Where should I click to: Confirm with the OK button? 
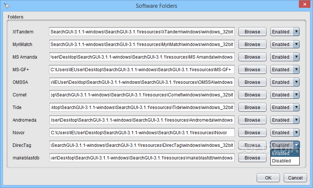point(268,178)
